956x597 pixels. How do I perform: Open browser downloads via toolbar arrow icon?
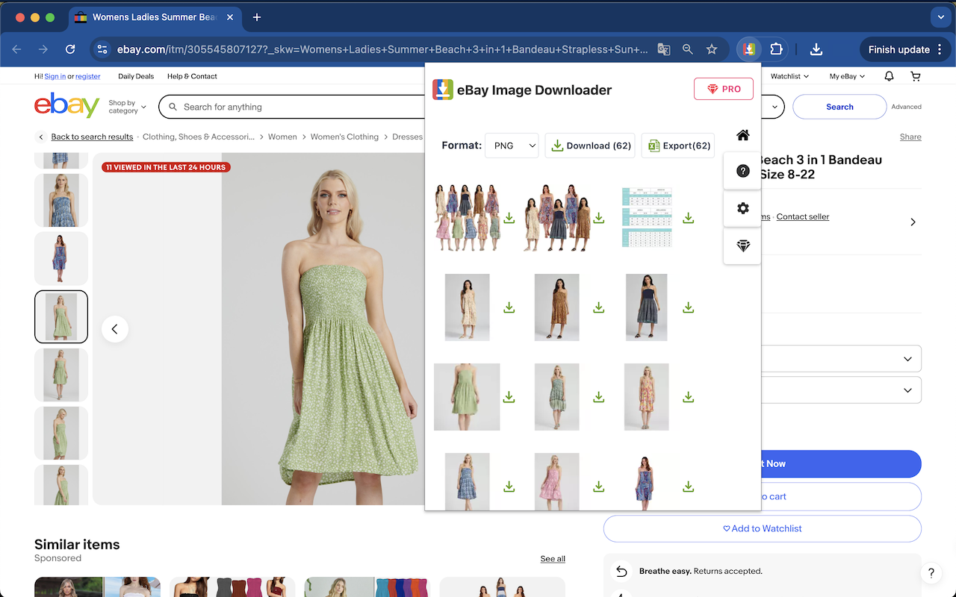[816, 49]
